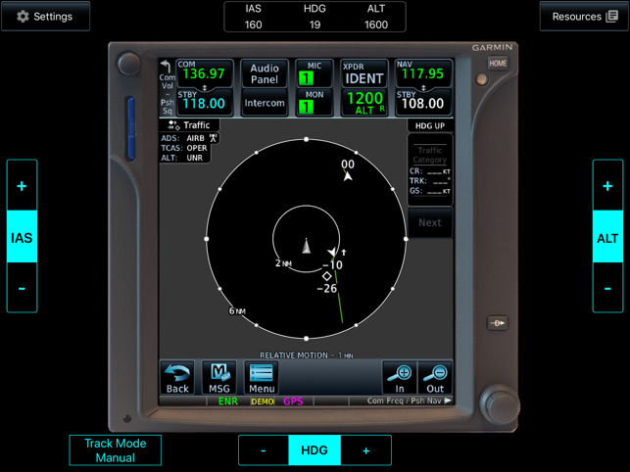This screenshot has width=630, height=472.
Task: Toggle MIC 1 selection
Action: click(315, 73)
